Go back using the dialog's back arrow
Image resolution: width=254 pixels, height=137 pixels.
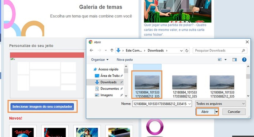[x=91, y=50]
